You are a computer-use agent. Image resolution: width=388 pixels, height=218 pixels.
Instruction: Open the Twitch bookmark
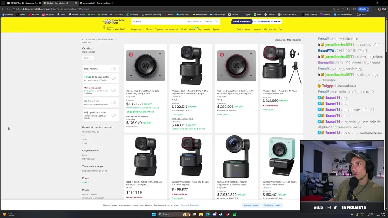[61, 15]
